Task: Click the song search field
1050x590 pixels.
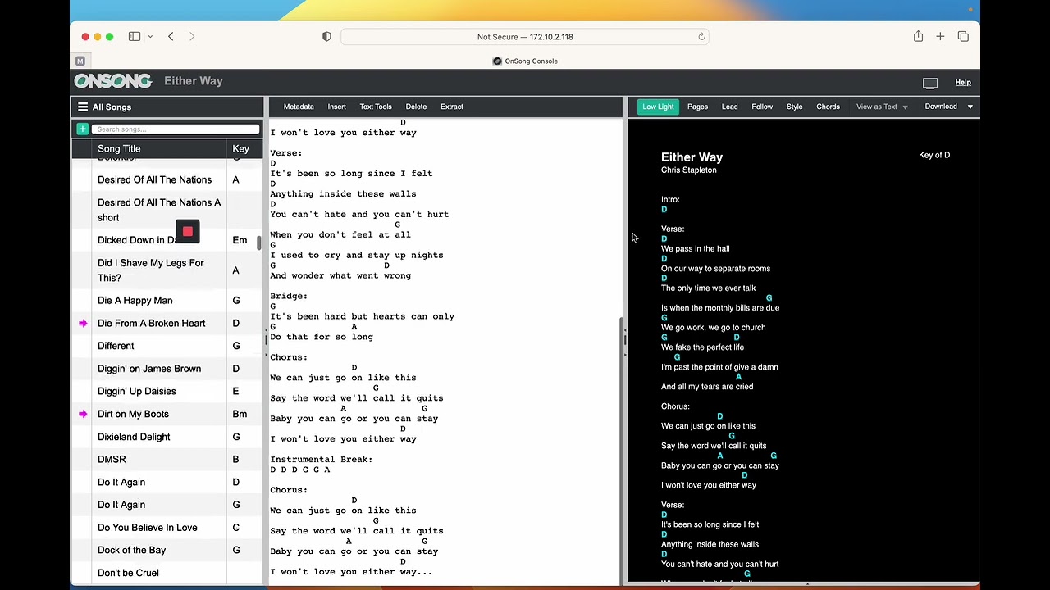Action: tap(175, 129)
